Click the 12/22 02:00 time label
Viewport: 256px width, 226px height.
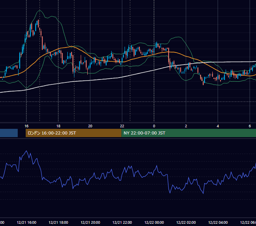(x=186, y=222)
